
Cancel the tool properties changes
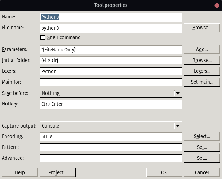pos(201,172)
